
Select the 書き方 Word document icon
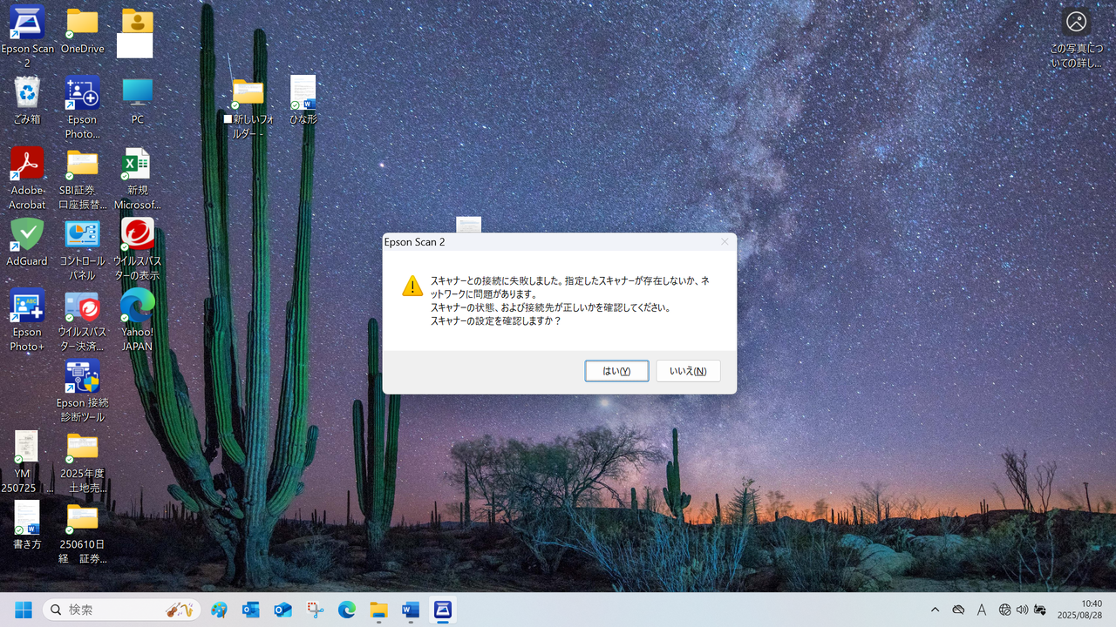coord(27,525)
